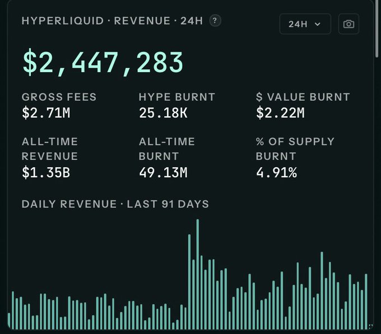Click the DAILY REVENUE · LAST 91 DAYS heading

click(x=115, y=204)
